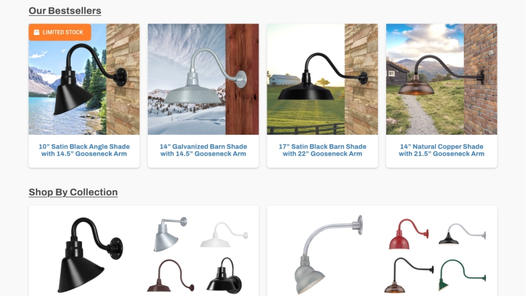Select the small galvanized angle shade light
Screen dimensions: 526x296
pyautogui.click(x=170, y=234)
